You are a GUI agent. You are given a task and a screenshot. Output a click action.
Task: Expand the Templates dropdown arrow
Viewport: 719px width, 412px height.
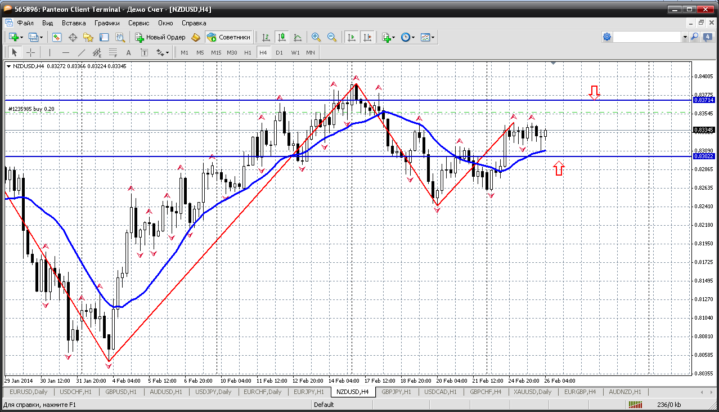click(x=433, y=37)
